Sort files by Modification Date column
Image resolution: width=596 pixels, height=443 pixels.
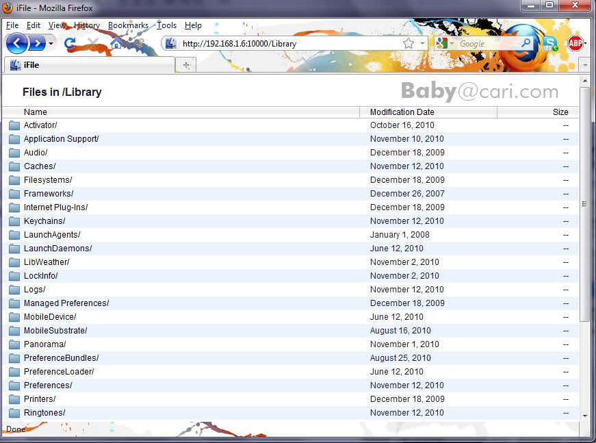(x=402, y=112)
